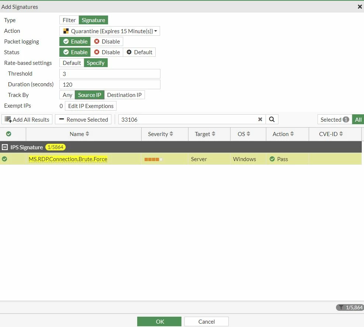Set Type to Filter

point(69,20)
